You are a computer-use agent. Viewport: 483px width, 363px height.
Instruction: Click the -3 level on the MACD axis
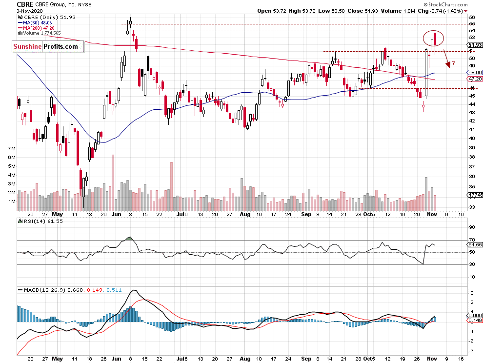pyautogui.click(x=471, y=351)
